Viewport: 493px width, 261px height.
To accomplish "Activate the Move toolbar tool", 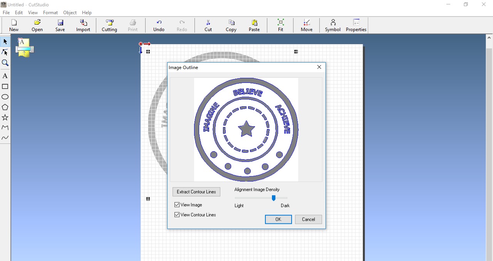I will tap(307, 26).
